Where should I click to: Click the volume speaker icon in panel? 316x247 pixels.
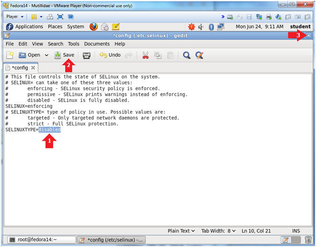pyautogui.click(x=201, y=27)
